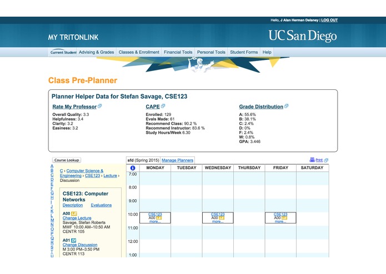The height and width of the screenshot is (274, 386).
Task: Click the LE badge next to A00 in sidebar
Action: click(74, 214)
